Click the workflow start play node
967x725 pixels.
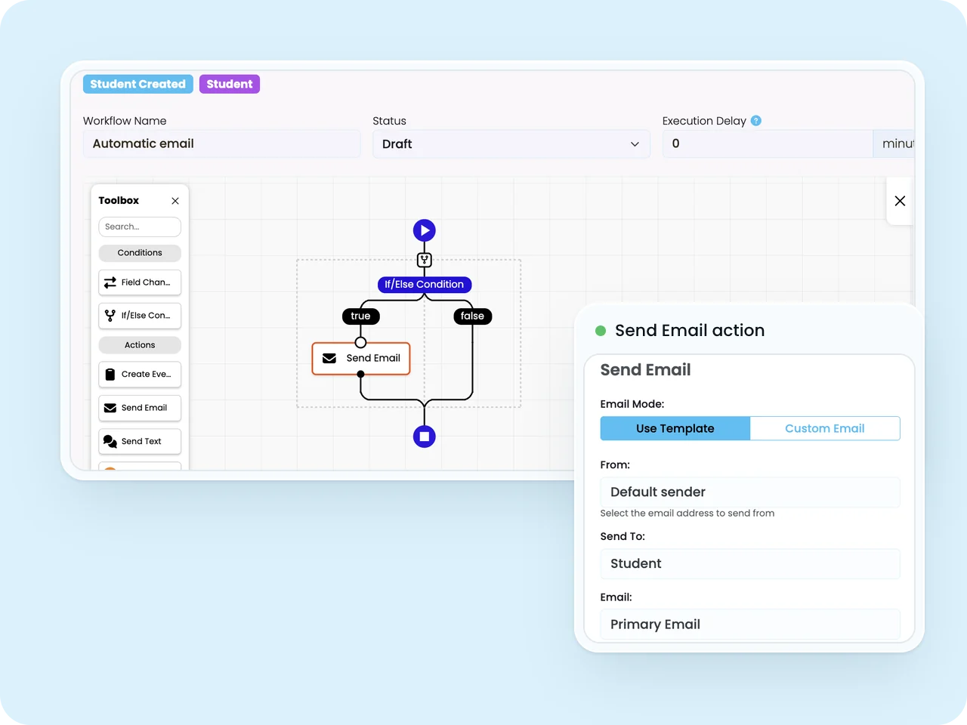coord(425,230)
